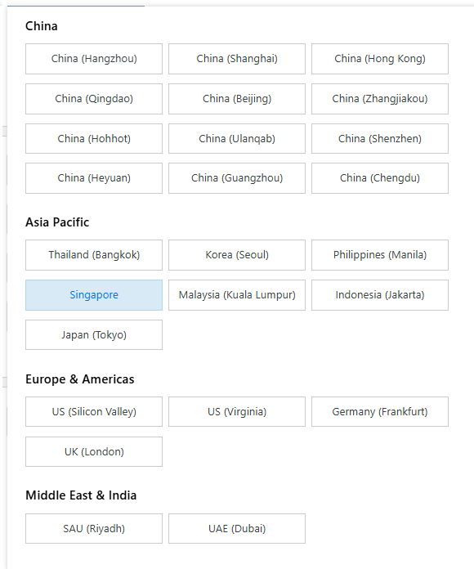Viewport: 474px width, 569px height.
Task: Select China (Chengdu) region
Action: [380, 178]
